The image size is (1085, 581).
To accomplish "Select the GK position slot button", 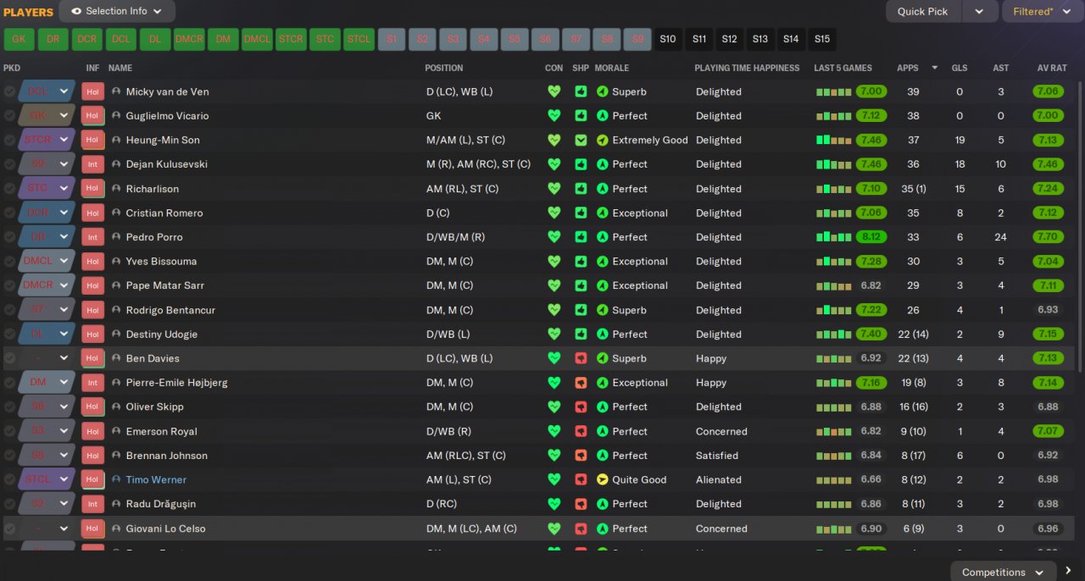I will 19,39.
